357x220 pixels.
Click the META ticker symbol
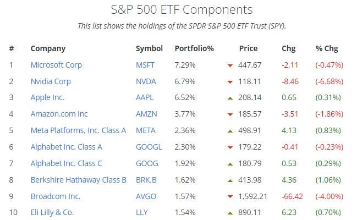[x=146, y=130]
